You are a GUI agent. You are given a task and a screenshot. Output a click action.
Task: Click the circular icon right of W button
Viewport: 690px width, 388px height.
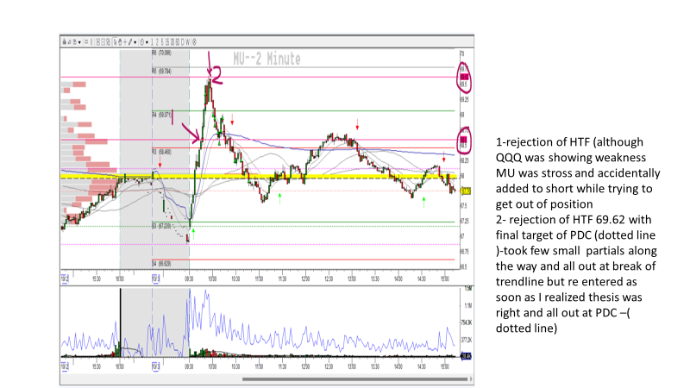point(194,42)
